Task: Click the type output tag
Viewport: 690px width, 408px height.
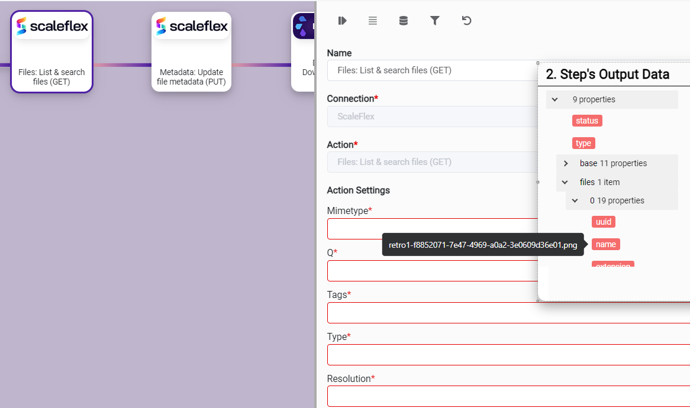Action: 583,143
